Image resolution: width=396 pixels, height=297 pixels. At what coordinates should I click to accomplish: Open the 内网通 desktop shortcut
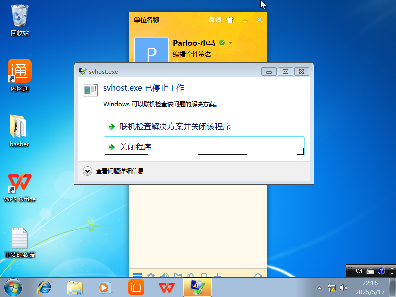point(20,75)
